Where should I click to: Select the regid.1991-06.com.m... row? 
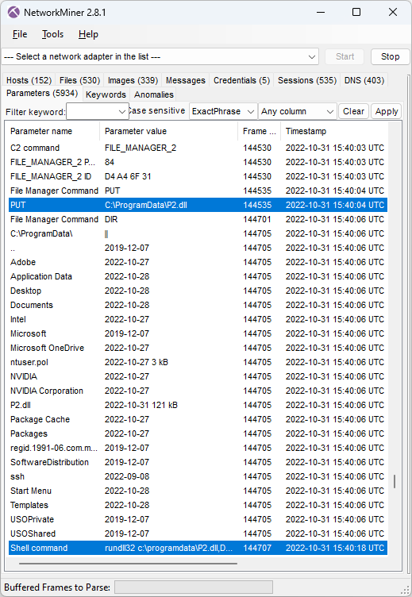pos(198,448)
